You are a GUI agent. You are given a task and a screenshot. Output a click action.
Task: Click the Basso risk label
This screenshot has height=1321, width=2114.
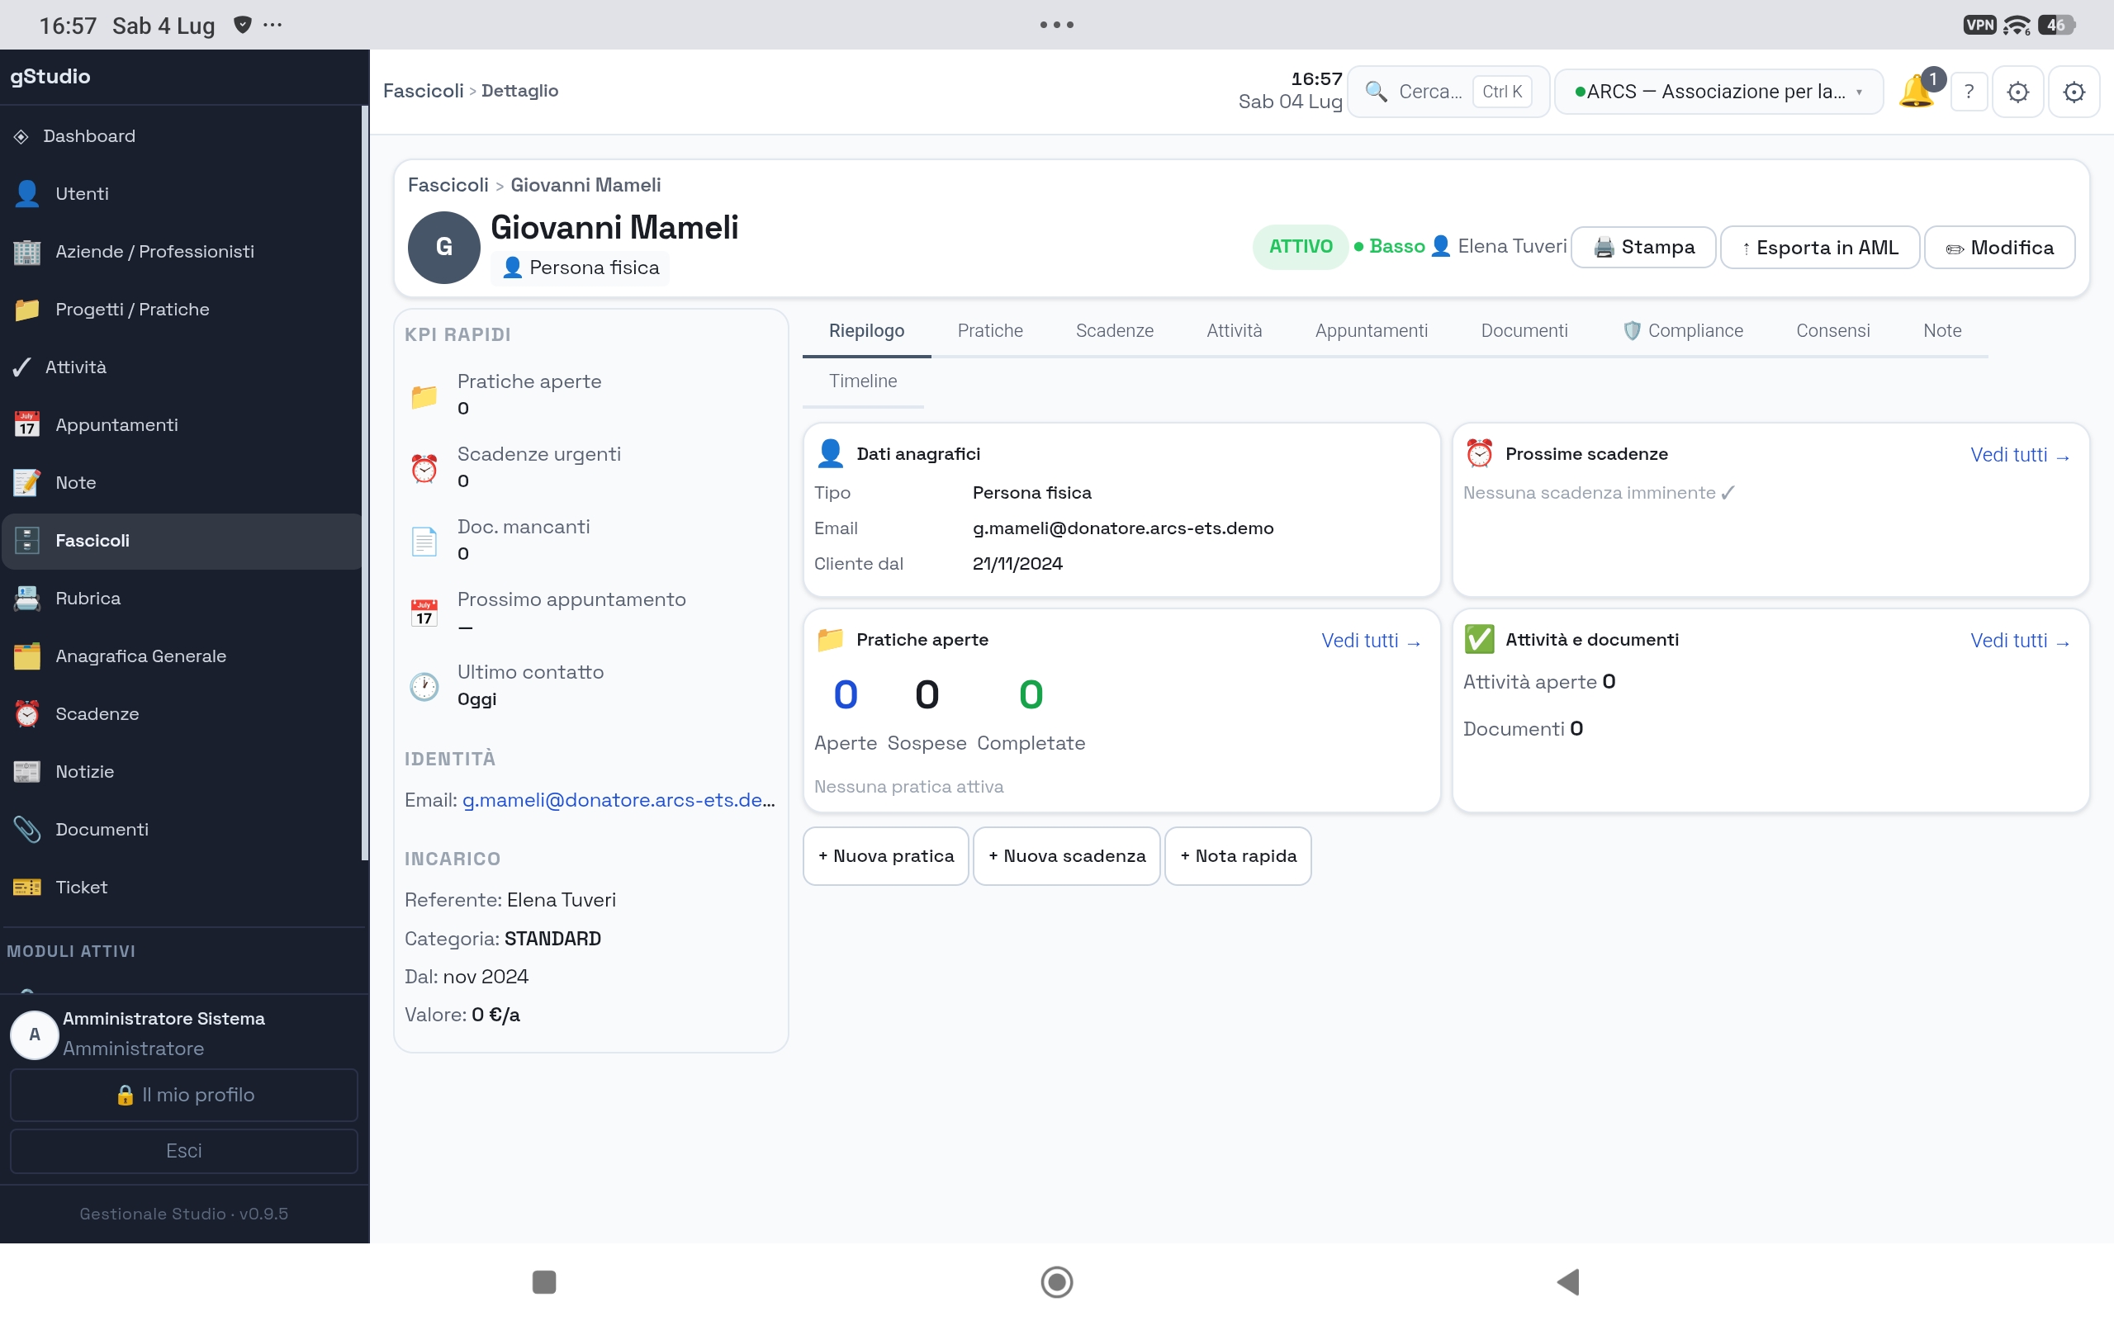tap(1390, 247)
